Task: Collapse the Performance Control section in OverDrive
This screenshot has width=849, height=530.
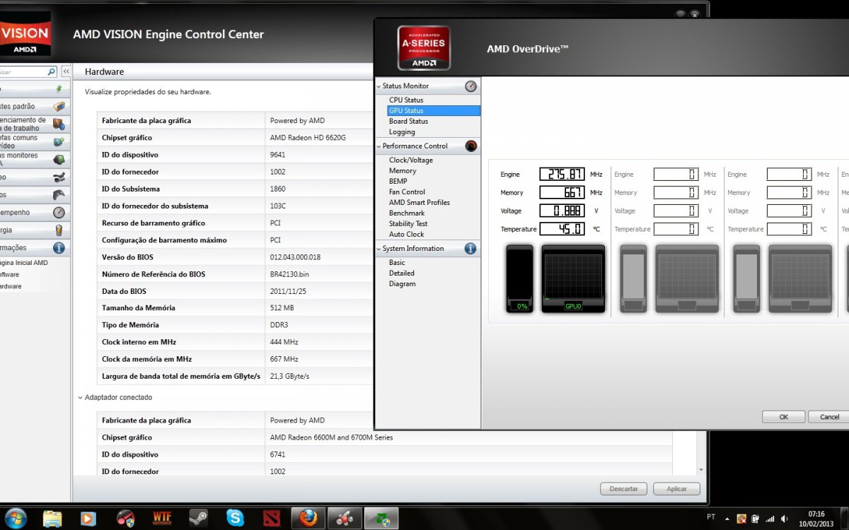Action: click(379, 146)
